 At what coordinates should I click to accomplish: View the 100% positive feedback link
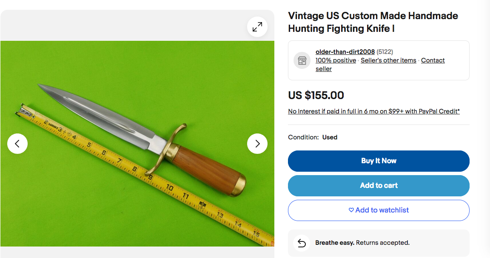(336, 60)
